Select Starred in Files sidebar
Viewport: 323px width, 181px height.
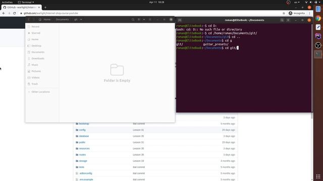click(x=42, y=33)
